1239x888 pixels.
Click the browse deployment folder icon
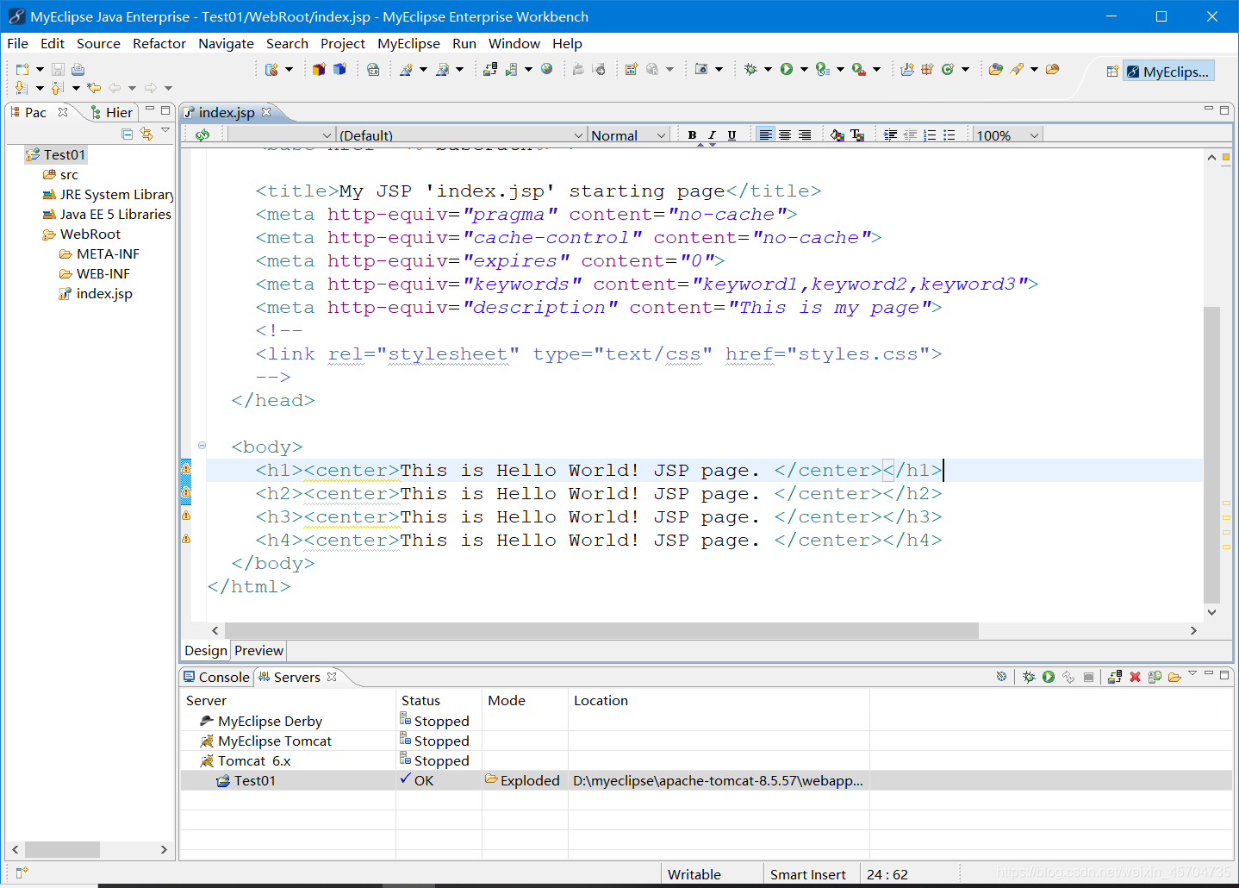[x=1174, y=677]
